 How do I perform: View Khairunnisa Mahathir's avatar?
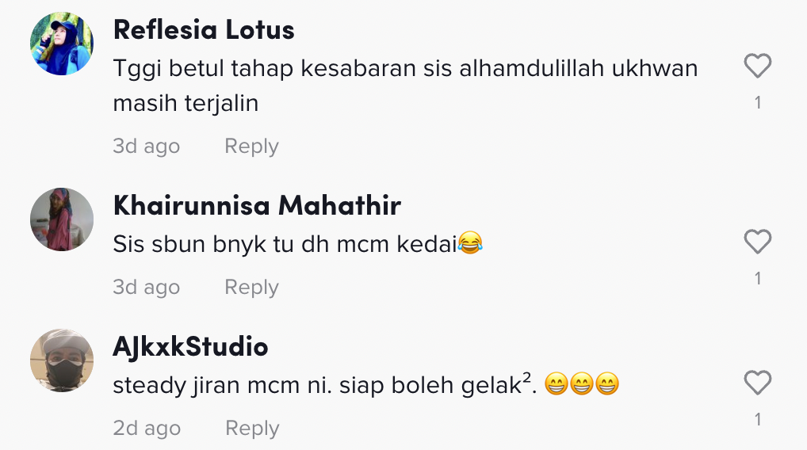pyautogui.click(x=62, y=219)
